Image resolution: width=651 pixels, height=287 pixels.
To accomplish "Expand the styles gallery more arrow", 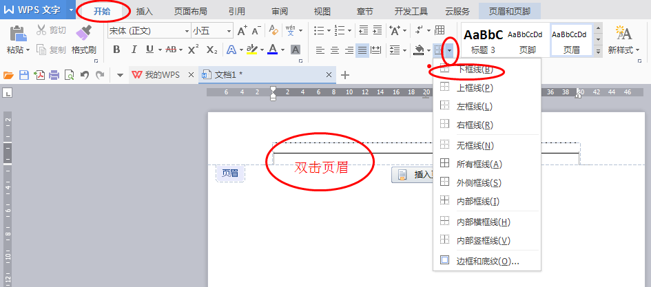I will pyautogui.click(x=598, y=52).
